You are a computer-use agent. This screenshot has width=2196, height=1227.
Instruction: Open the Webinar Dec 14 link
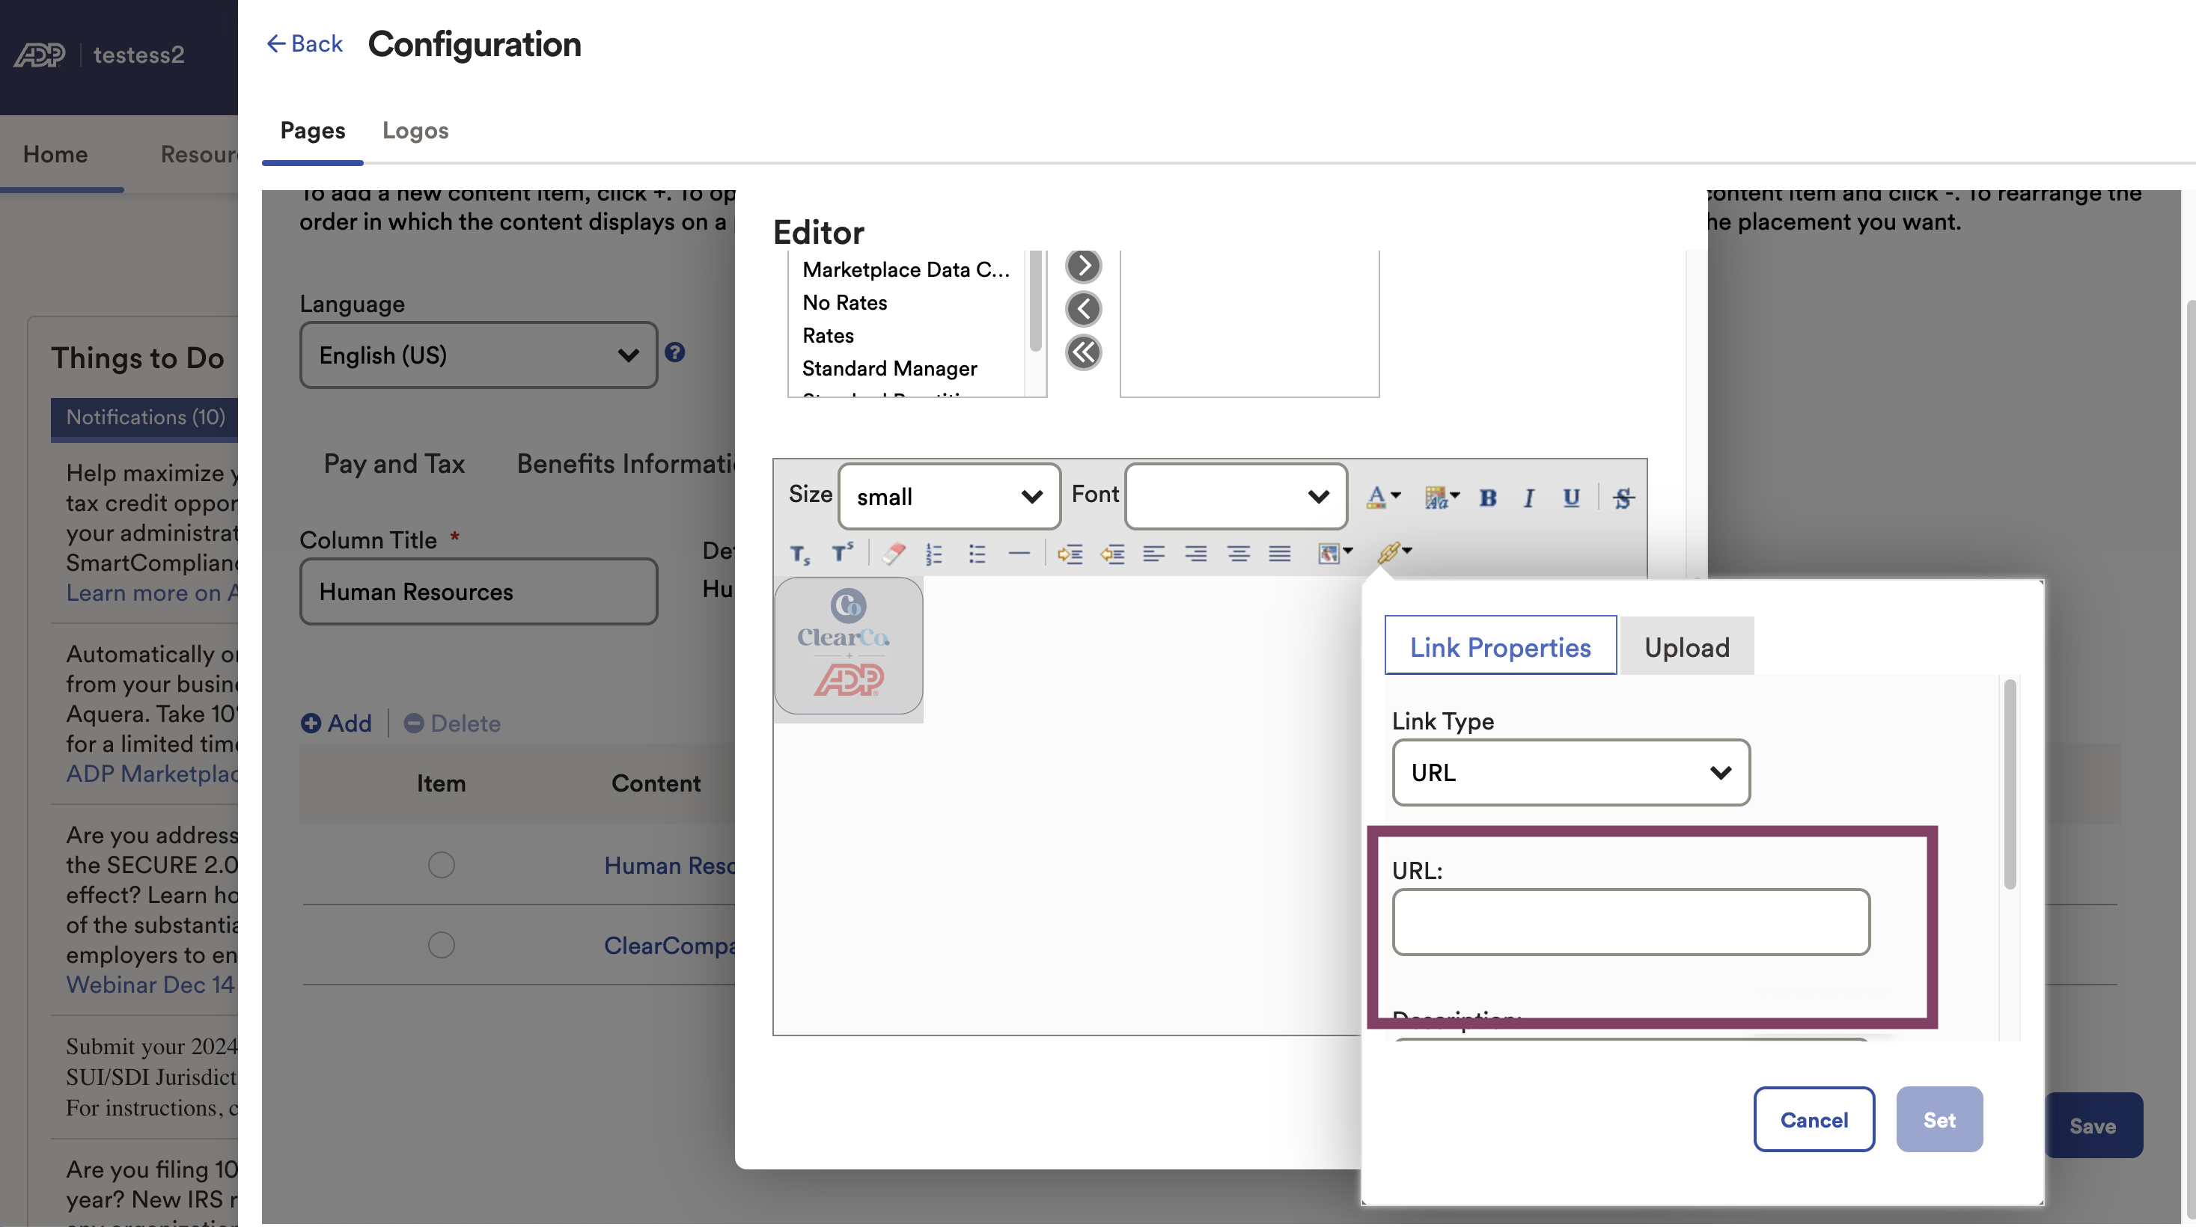click(x=150, y=984)
